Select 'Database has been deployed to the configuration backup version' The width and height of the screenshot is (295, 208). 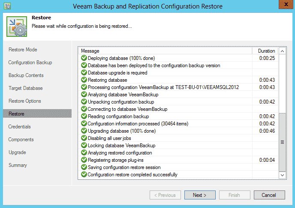[x=154, y=65]
